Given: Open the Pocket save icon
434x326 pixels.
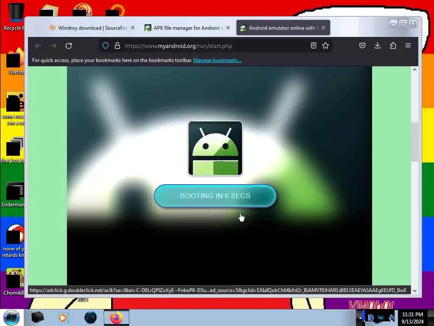Looking at the screenshot, I should (362, 46).
